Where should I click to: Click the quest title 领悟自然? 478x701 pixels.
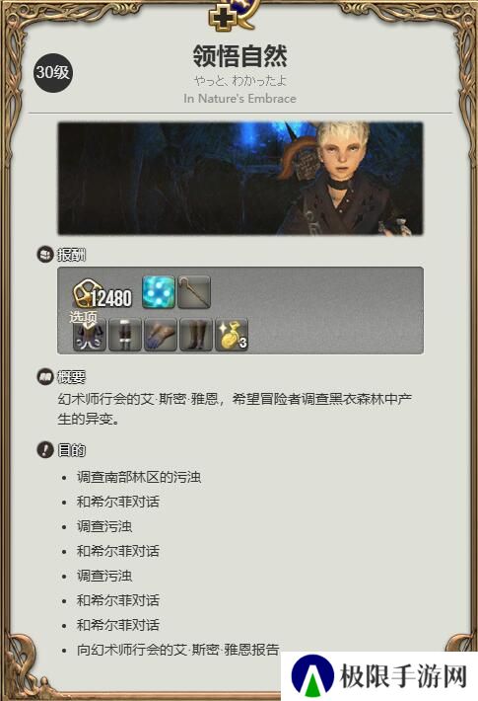tap(240, 56)
